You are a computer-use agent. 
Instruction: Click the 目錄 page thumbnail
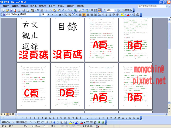point(67,40)
